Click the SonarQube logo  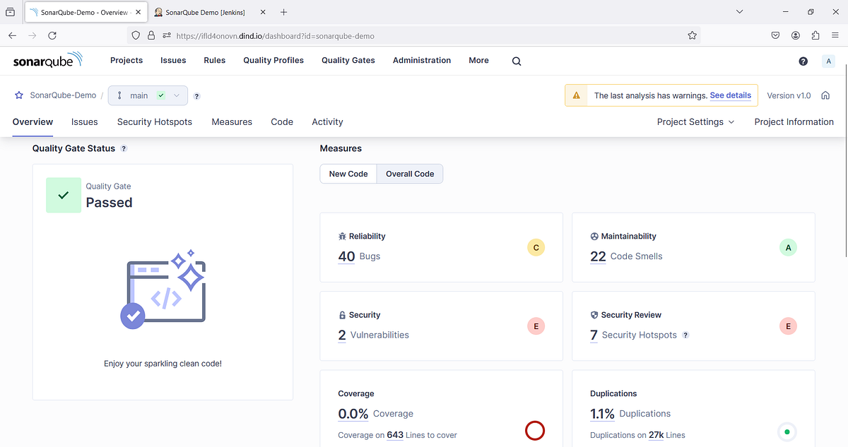pyautogui.click(x=46, y=60)
